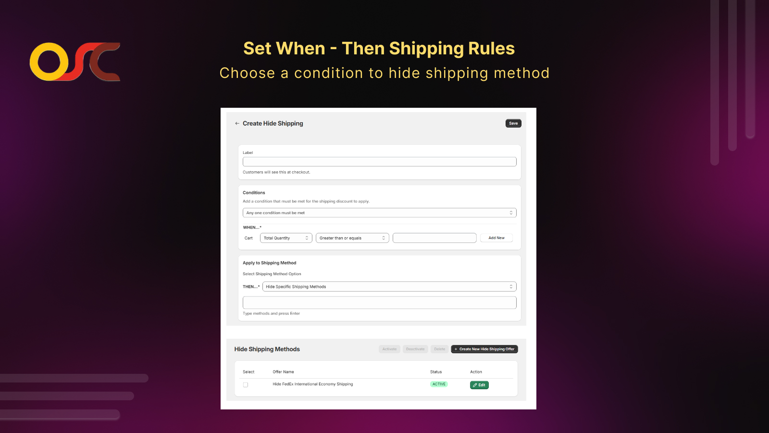Click the Activate button

[389, 349]
